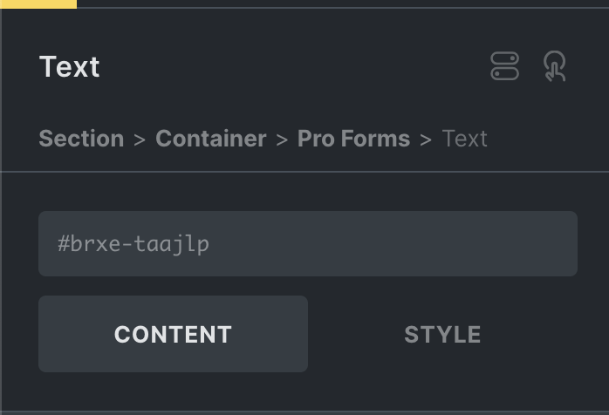Show the style settings for Text

[442, 334]
